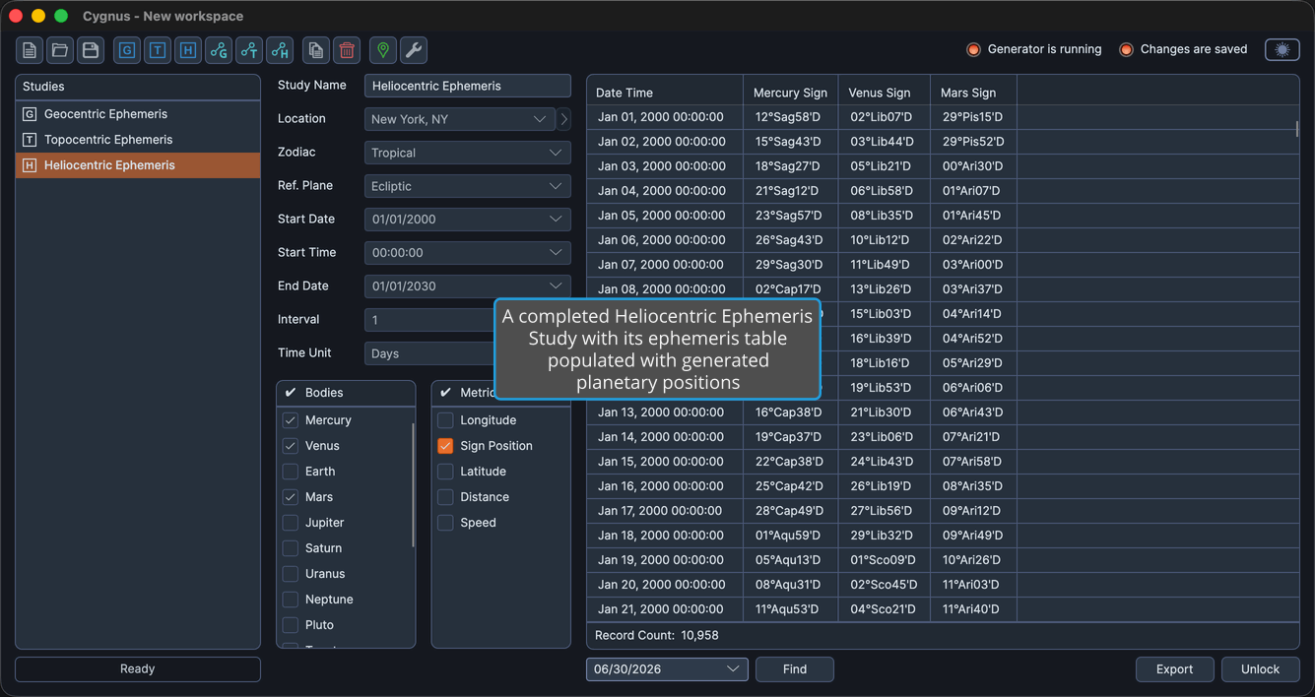Check the Longitude metric
The image size is (1315, 697).
(445, 420)
